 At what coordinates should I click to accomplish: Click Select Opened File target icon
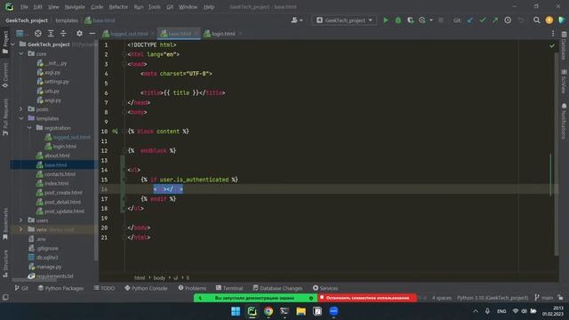[x=37, y=34]
